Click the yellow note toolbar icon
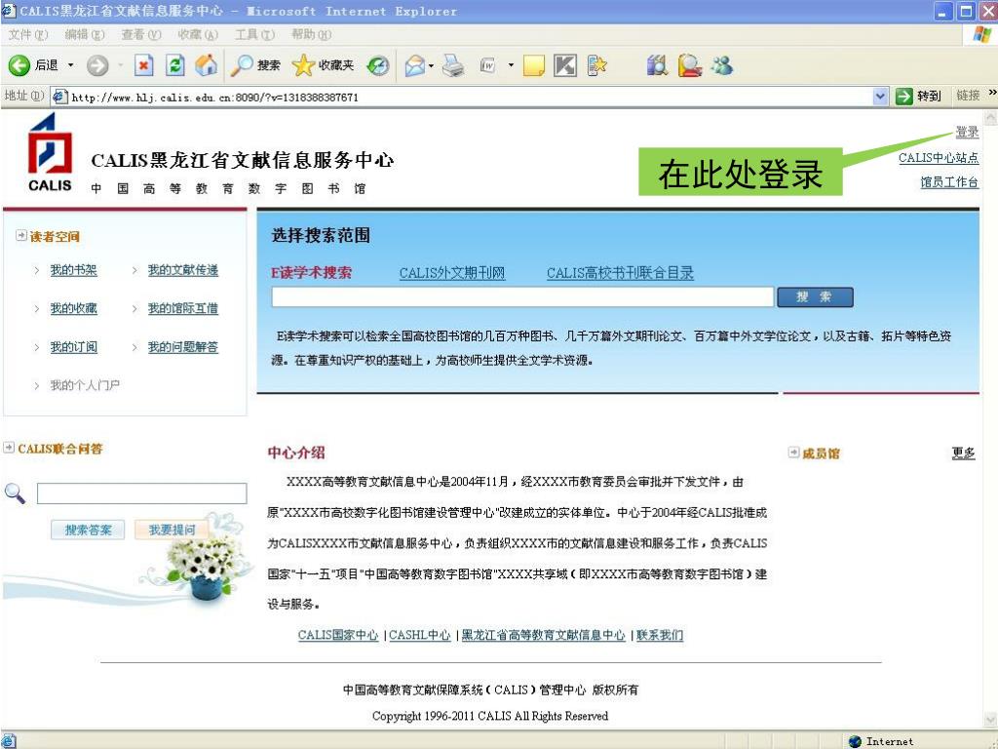This screenshot has height=749, width=998. click(533, 65)
